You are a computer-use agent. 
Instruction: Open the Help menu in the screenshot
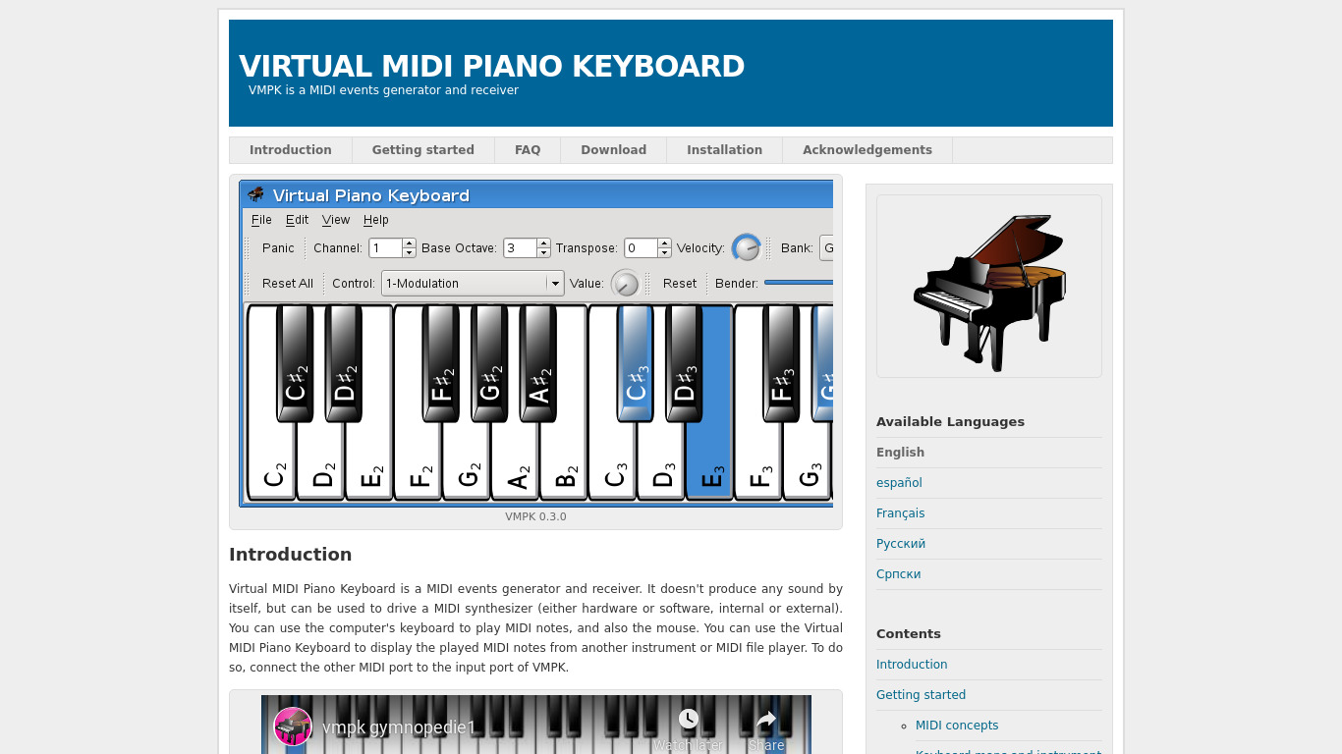pyautogui.click(x=376, y=220)
